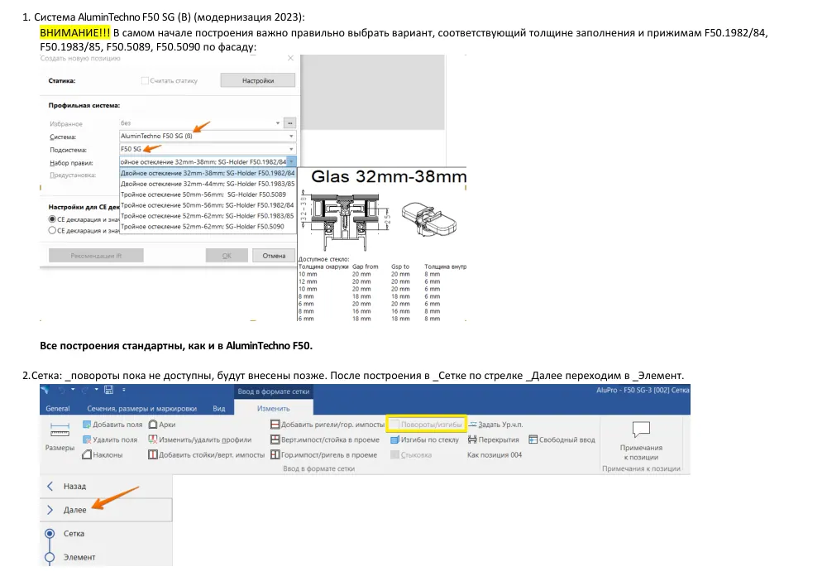
Task: Tick the Считать статику checkbox
Action: point(145,81)
